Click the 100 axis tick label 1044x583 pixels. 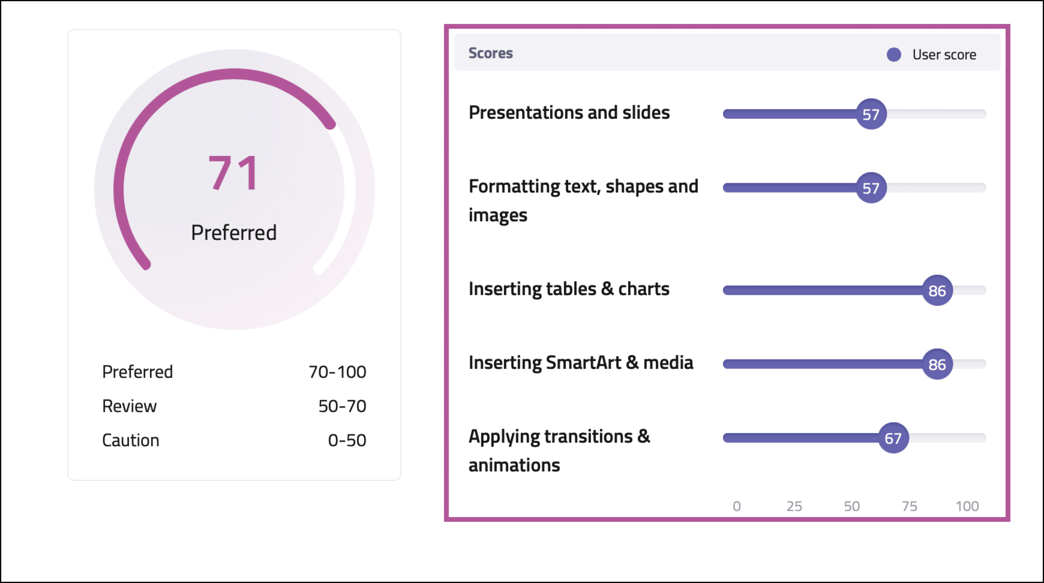[967, 506]
